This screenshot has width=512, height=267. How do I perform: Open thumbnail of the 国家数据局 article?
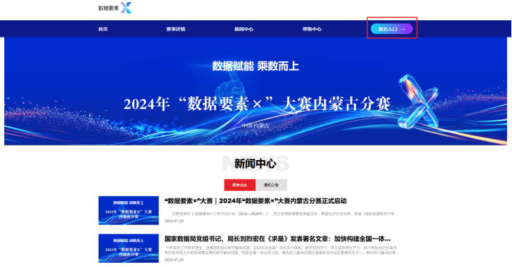129,248
